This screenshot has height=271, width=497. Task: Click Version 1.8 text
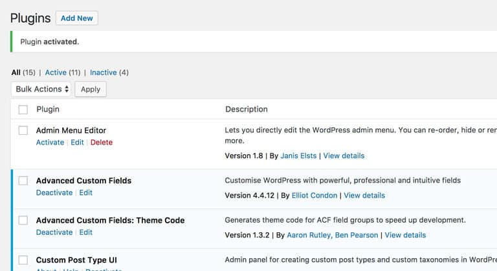tap(244, 156)
